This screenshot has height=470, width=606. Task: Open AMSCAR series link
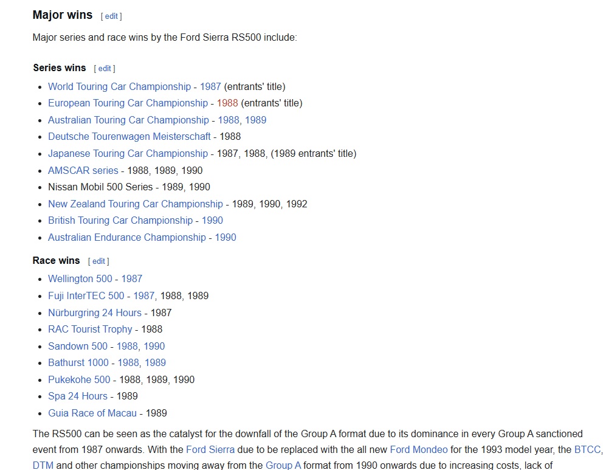(83, 170)
